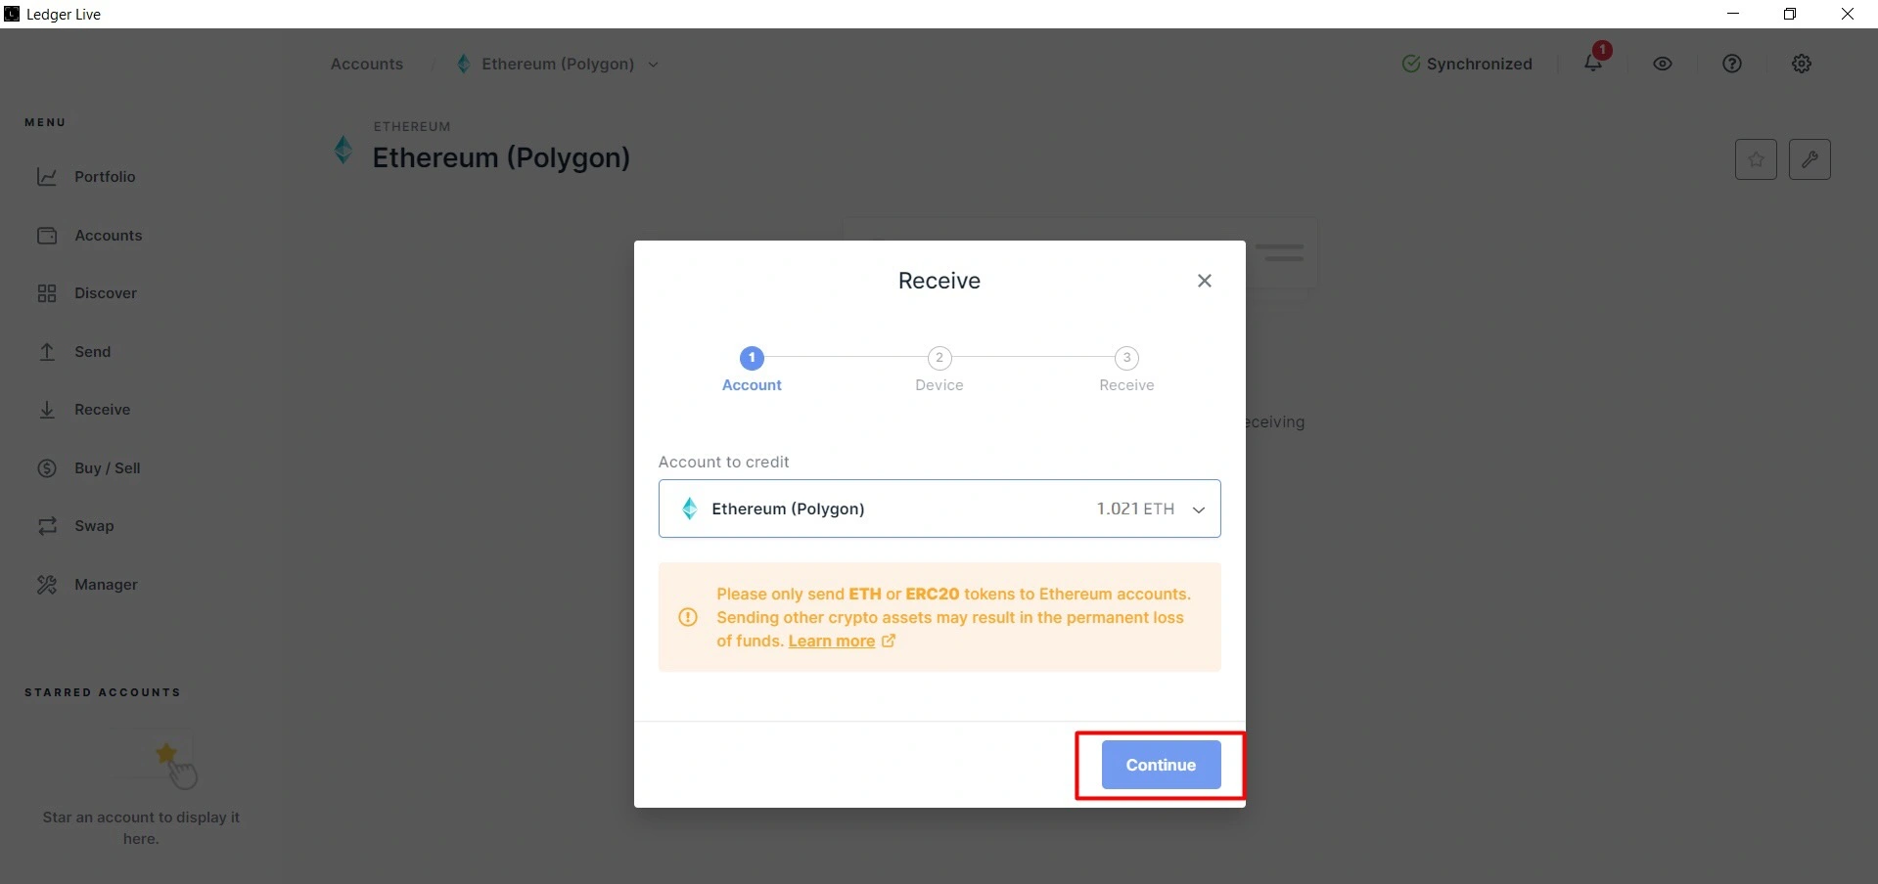Select the Swap icon
1878x884 pixels.
47,526
